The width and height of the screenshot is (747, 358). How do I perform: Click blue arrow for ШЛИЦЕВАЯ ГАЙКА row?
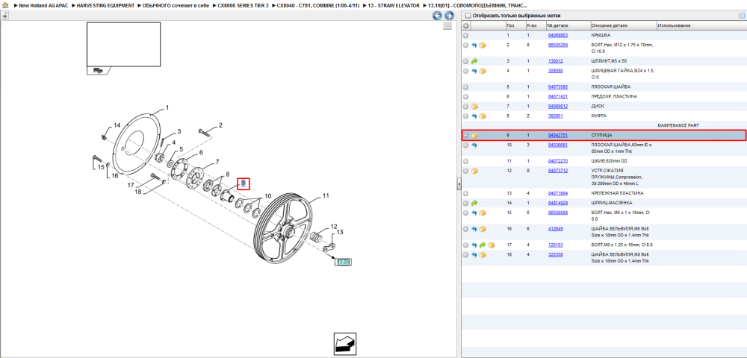click(x=474, y=71)
